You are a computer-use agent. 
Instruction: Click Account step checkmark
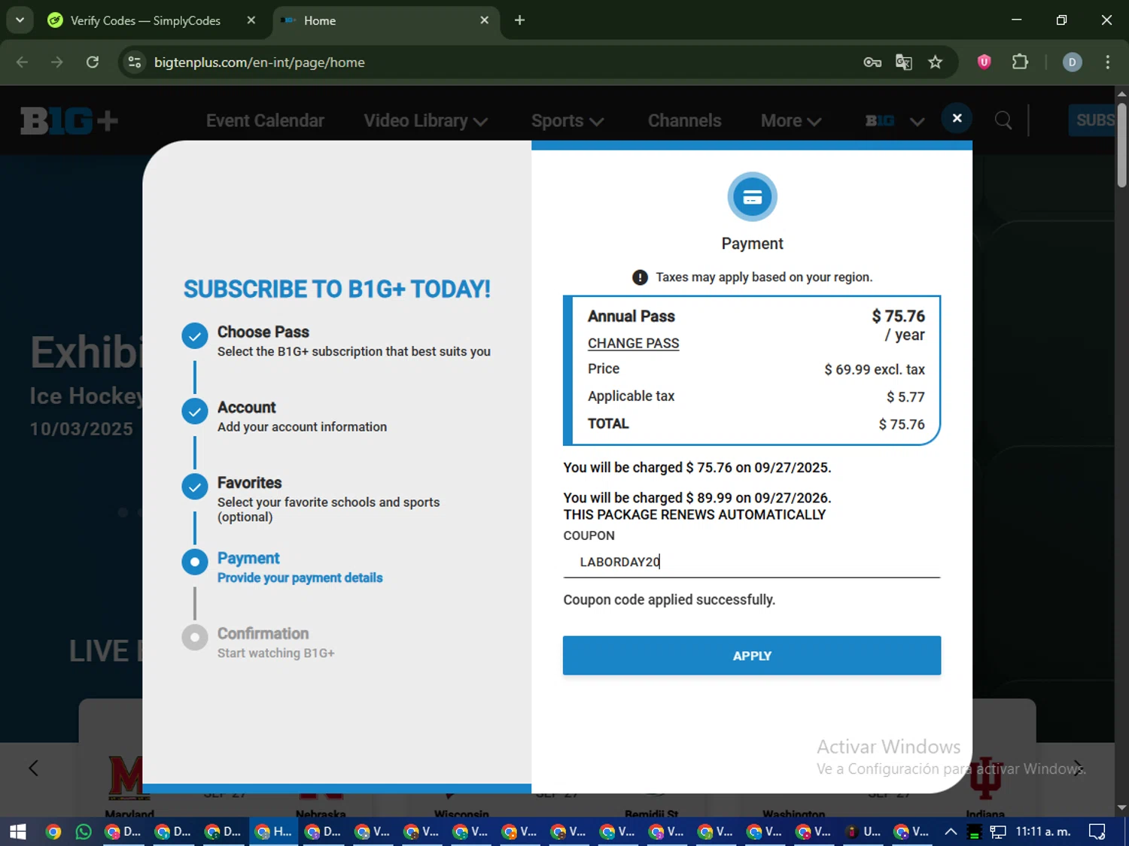(x=194, y=411)
